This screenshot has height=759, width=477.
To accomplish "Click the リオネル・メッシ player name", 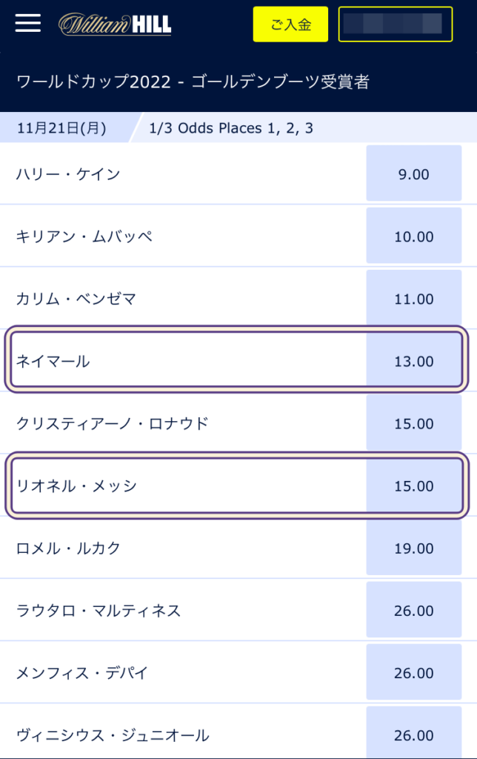I will [76, 486].
